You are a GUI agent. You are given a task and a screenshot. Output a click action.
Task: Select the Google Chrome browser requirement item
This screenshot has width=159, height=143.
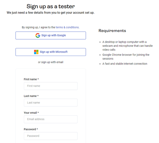[126, 57]
